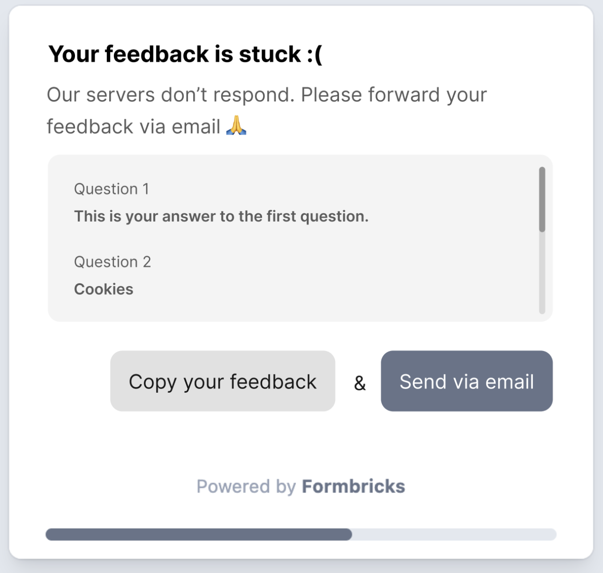This screenshot has height=573, width=603.
Task: Click the Powered by Formbricks footer text
Action: pyautogui.click(x=301, y=486)
